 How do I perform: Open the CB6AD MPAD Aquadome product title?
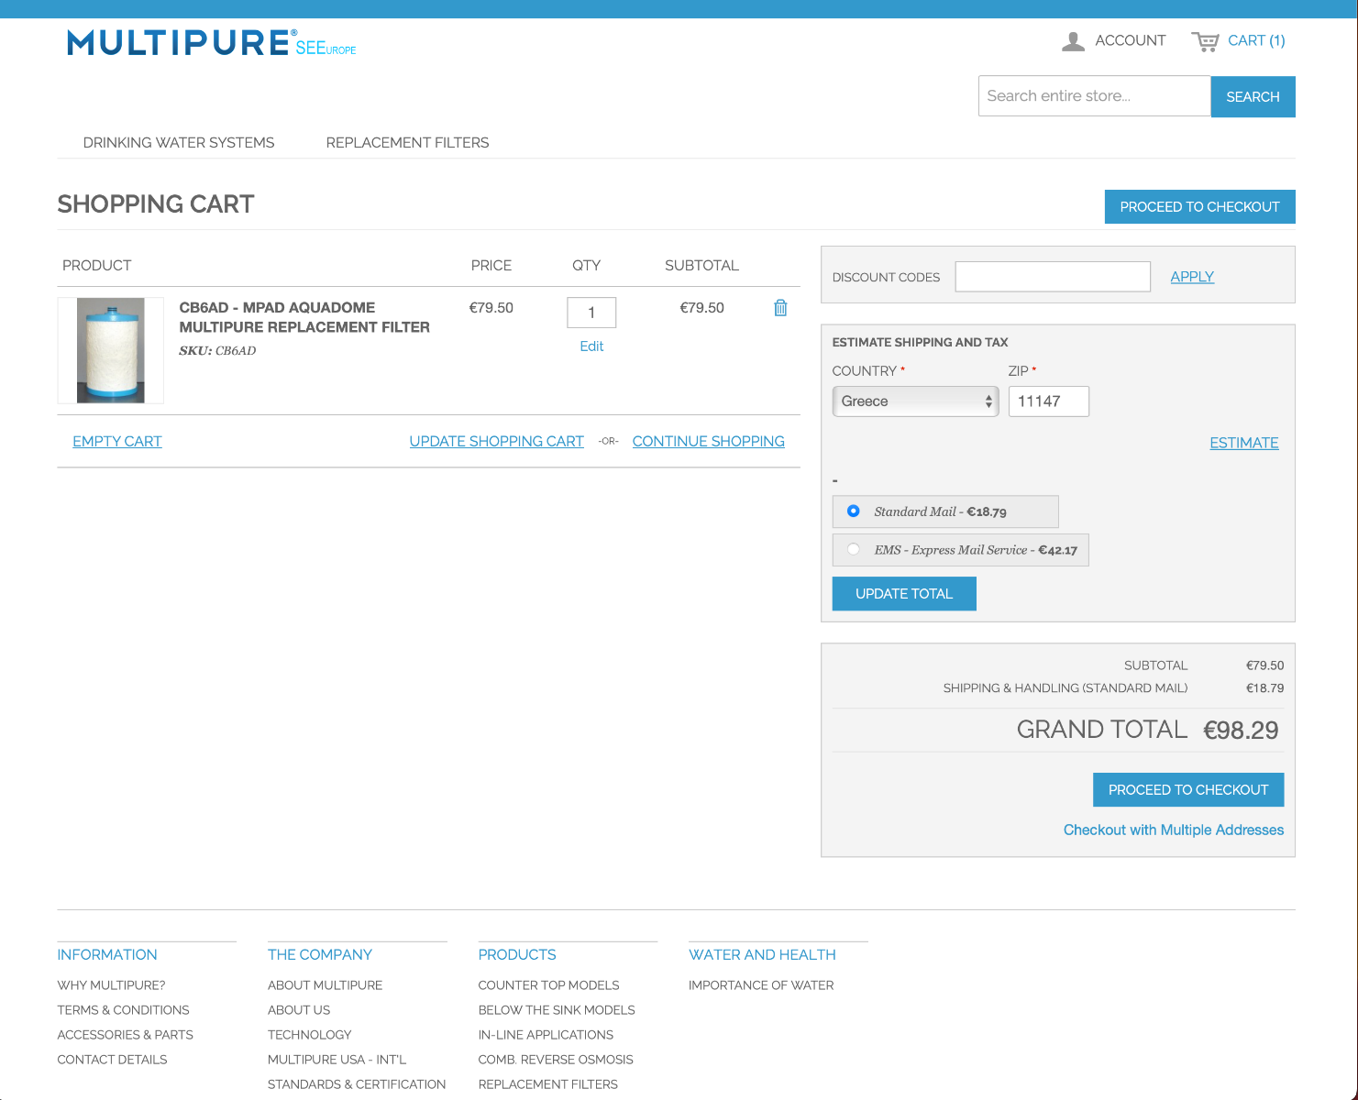304,317
